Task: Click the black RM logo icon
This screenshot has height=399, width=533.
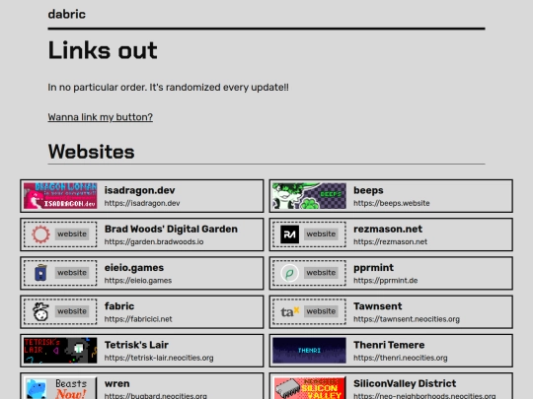Action: coord(289,234)
